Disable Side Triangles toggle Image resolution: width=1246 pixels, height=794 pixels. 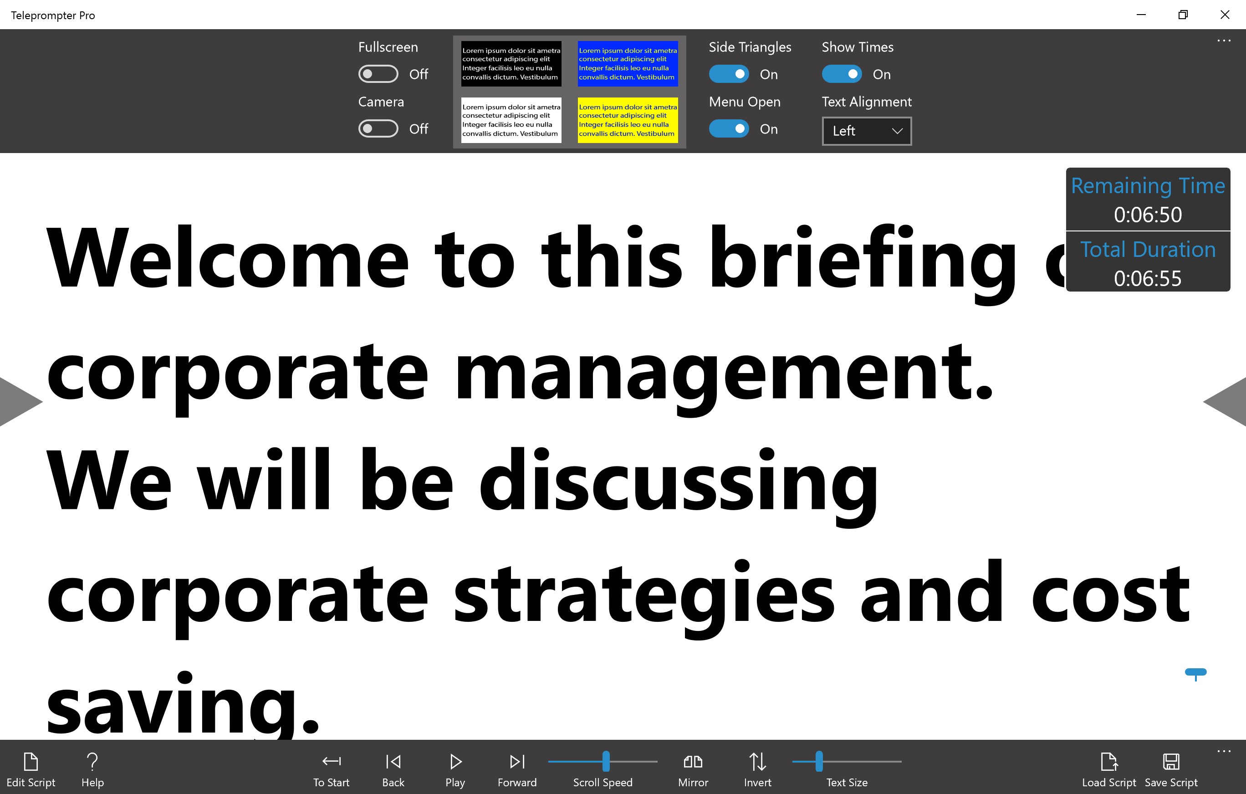click(729, 74)
